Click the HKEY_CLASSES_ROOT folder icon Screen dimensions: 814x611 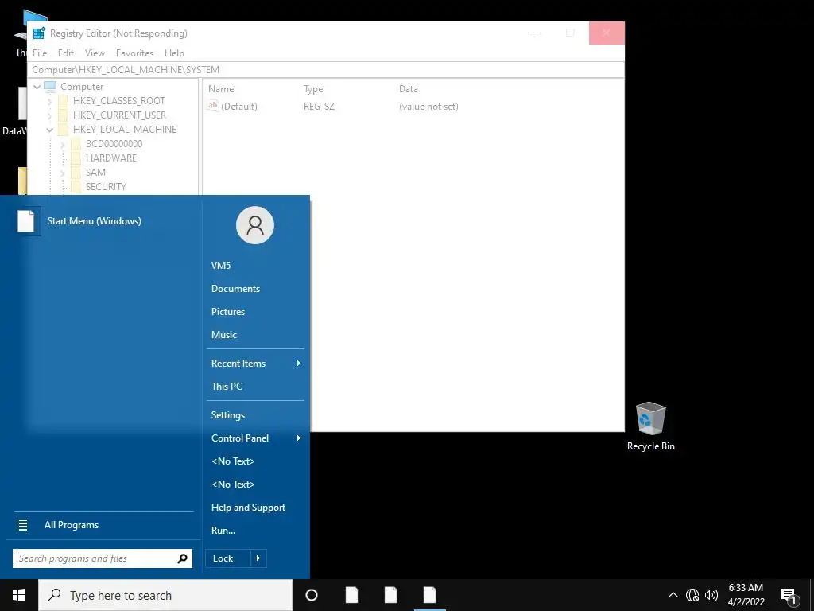click(64, 101)
